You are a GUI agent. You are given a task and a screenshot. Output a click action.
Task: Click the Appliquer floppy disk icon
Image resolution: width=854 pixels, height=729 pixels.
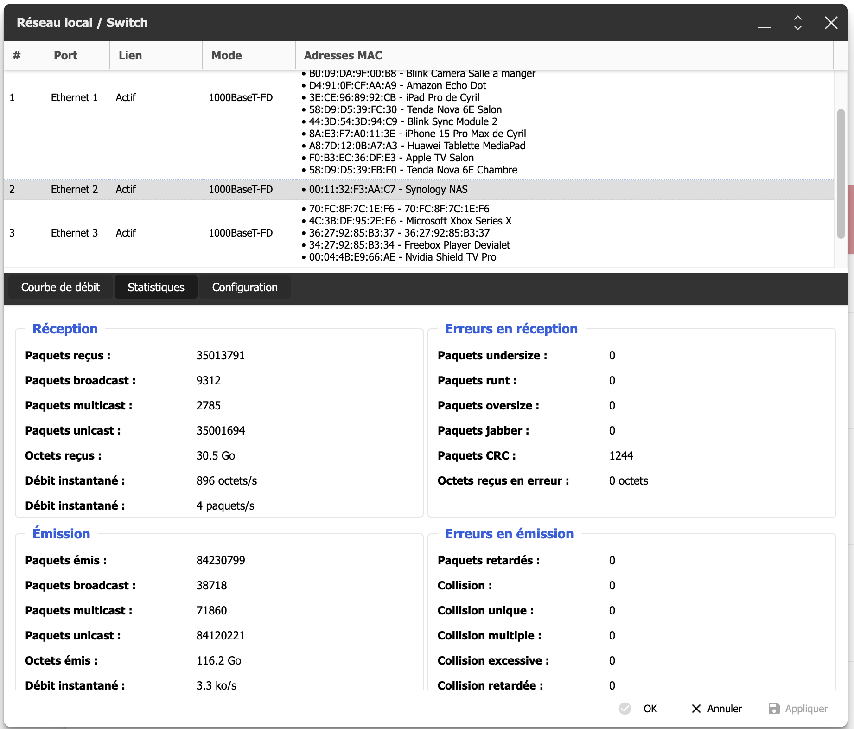point(774,709)
